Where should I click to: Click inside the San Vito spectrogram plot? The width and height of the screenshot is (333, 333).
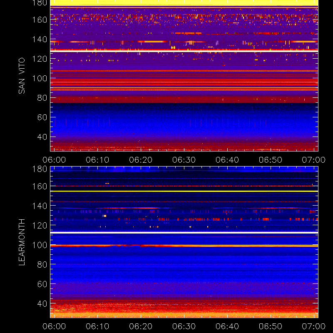click(184, 76)
